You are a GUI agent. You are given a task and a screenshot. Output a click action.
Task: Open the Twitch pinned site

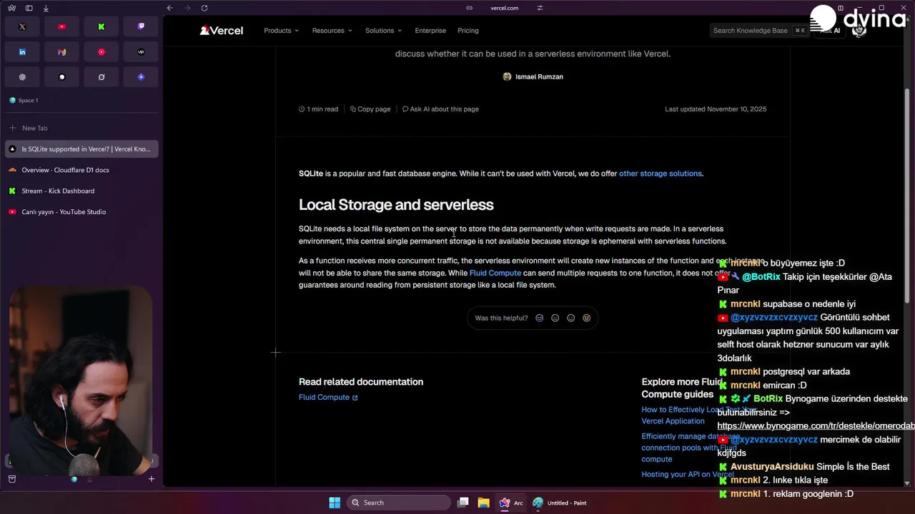tap(141, 26)
